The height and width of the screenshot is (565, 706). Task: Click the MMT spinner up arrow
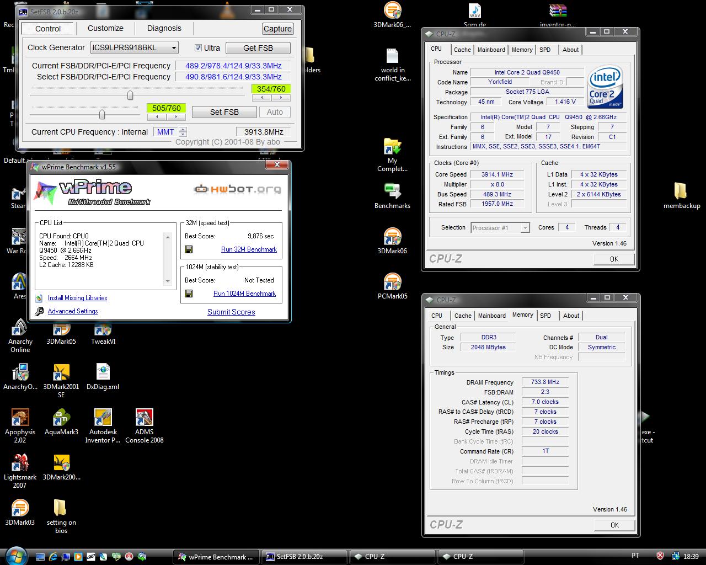(x=183, y=130)
